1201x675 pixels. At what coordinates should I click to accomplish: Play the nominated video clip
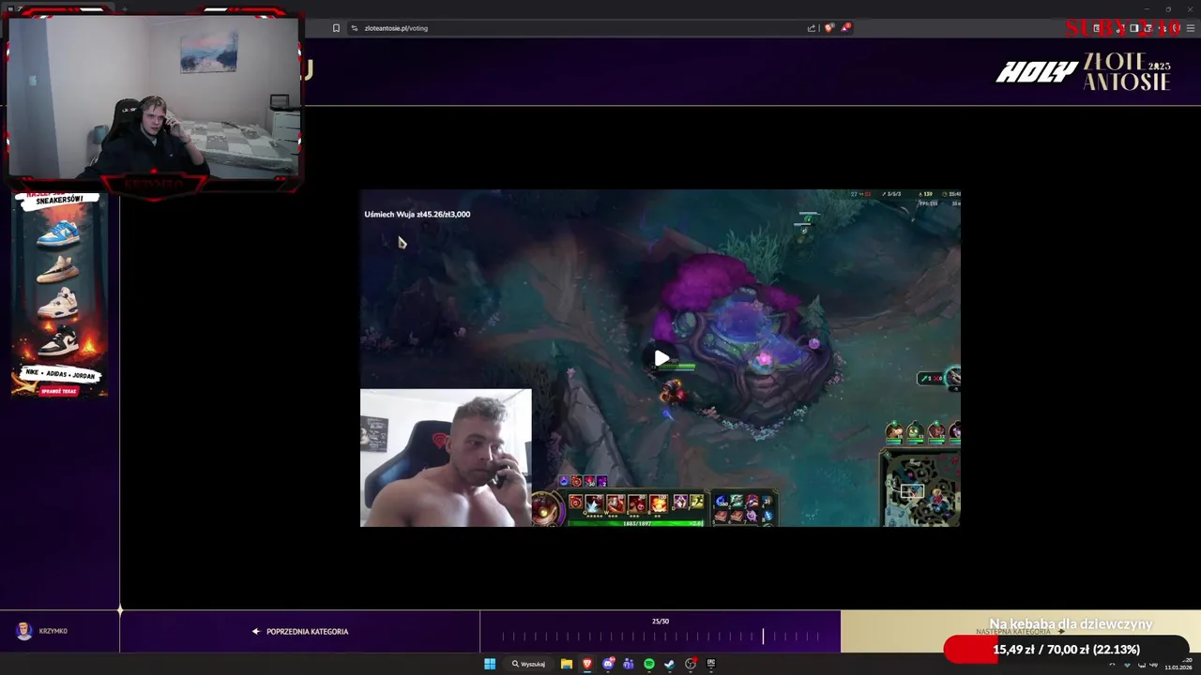click(661, 358)
